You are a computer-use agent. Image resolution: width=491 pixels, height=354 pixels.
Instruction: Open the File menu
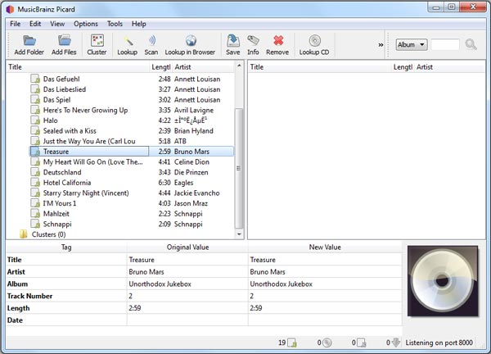pyautogui.click(x=15, y=24)
